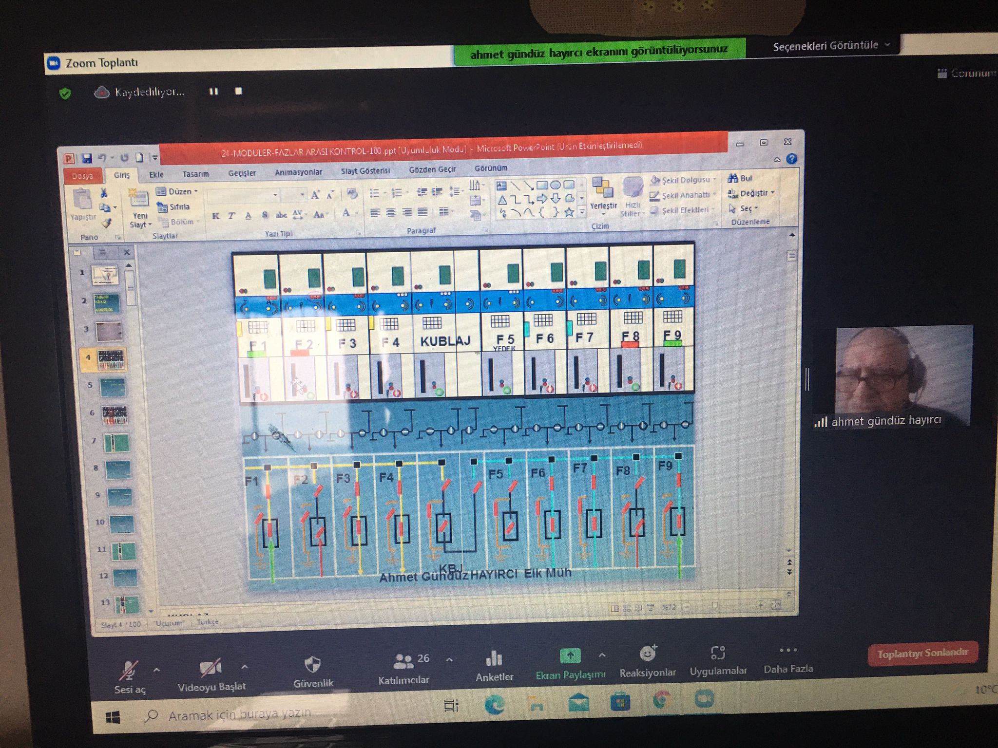Click the increase font size icon

click(315, 195)
